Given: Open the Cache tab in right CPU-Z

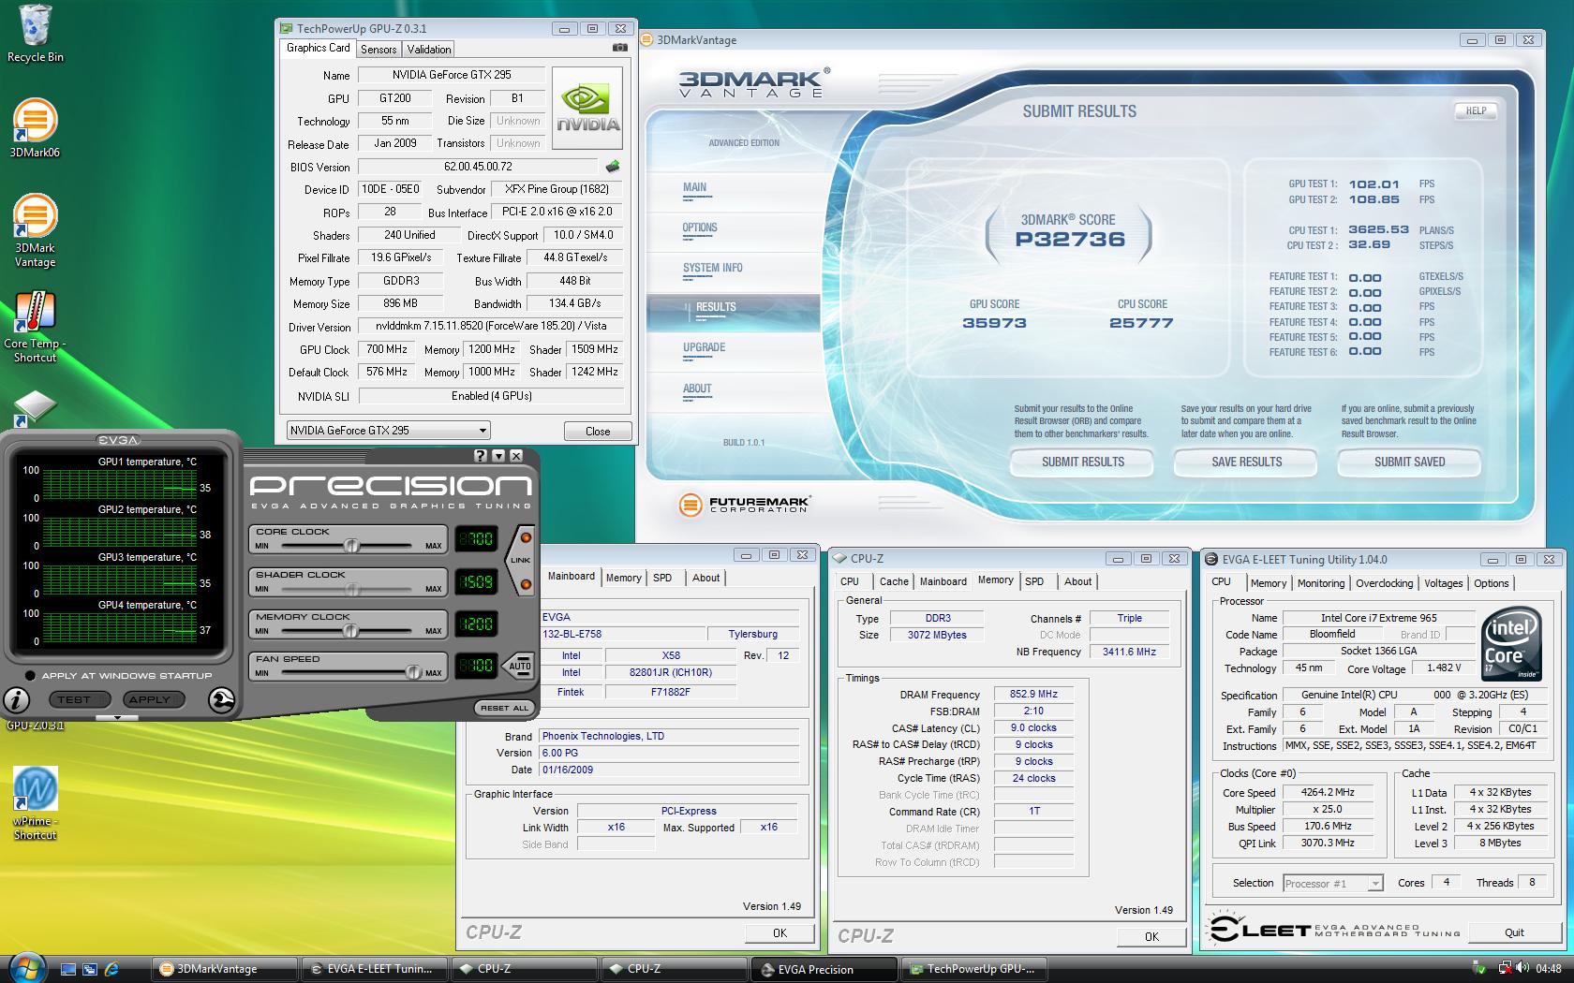Looking at the screenshot, I should [x=894, y=581].
